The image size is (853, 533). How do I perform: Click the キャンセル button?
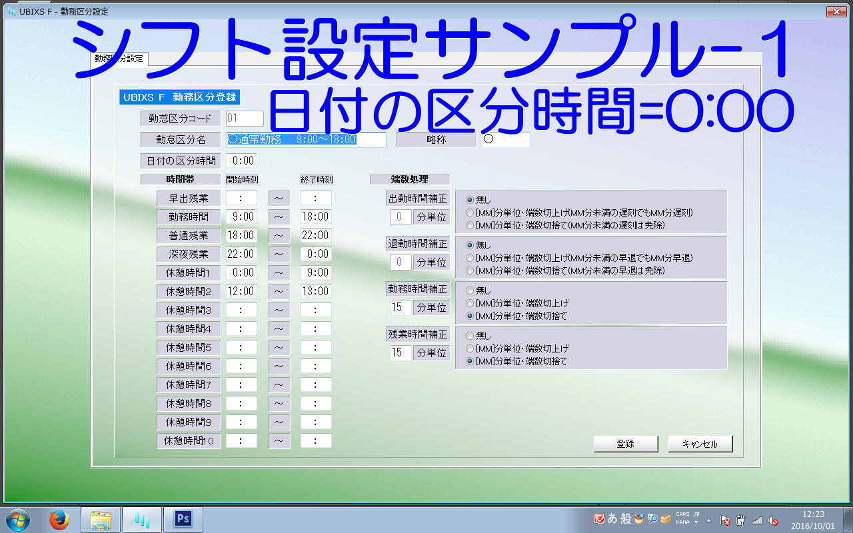click(x=700, y=444)
